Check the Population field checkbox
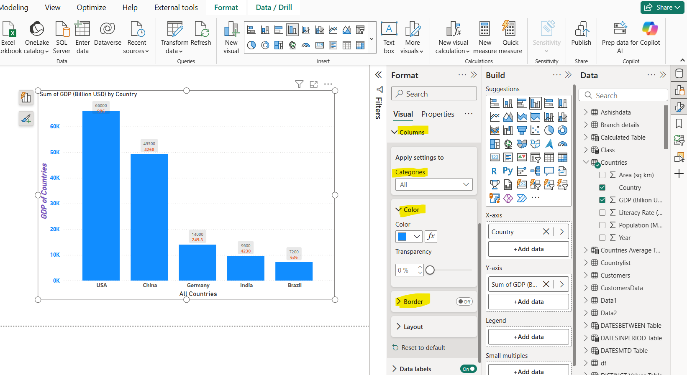This screenshot has width=687, height=375. click(602, 225)
